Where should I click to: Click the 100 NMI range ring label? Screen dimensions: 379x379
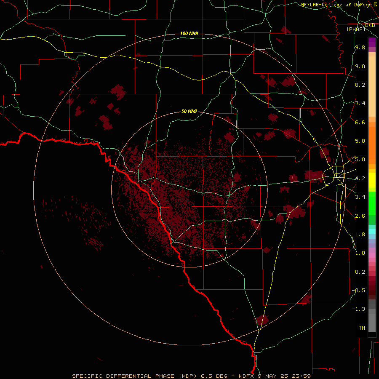click(x=189, y=33)
